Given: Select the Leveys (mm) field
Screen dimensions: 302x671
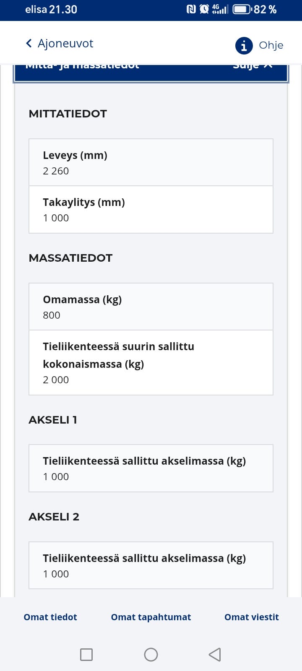Looking at the screenshot, I should pos(151,162).
